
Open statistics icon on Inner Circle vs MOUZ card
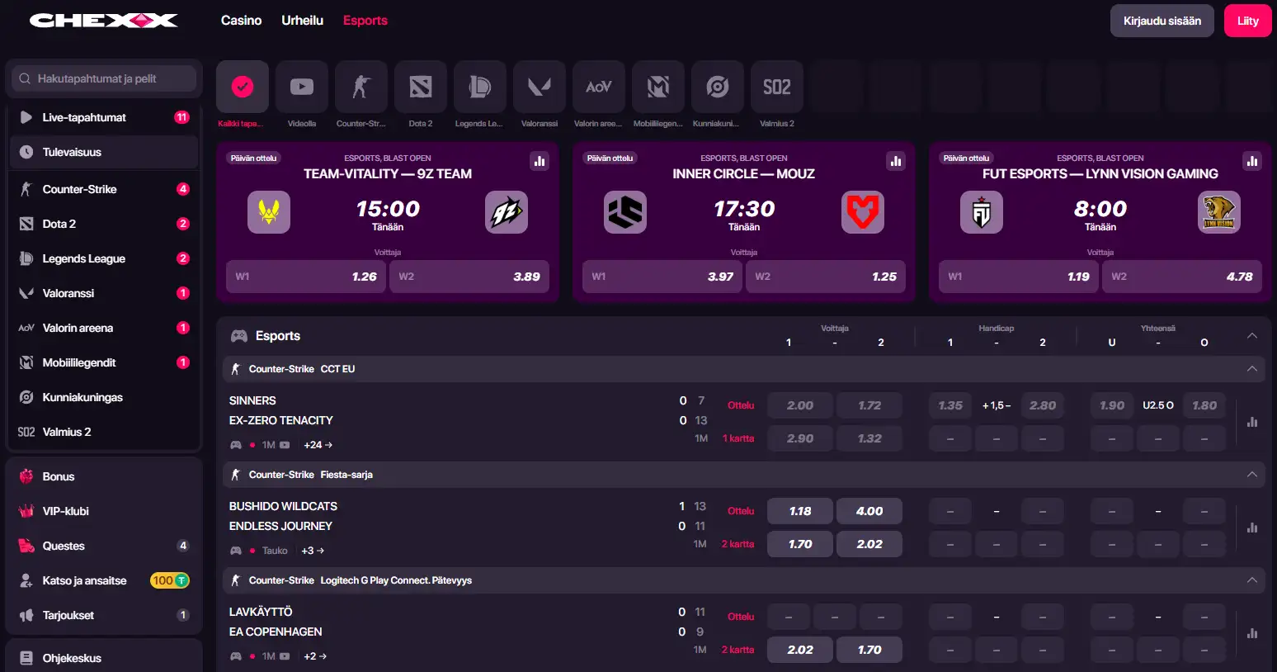(x=896, y=161)
